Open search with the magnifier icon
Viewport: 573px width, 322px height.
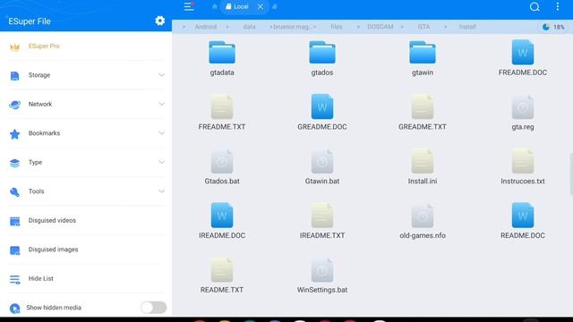pos(535,7)
